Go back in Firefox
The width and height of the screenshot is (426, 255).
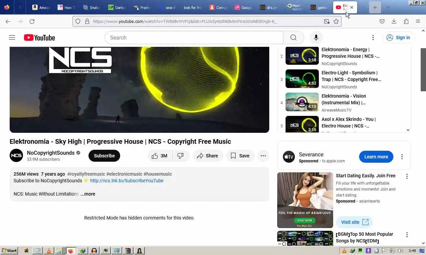[8, 21]
